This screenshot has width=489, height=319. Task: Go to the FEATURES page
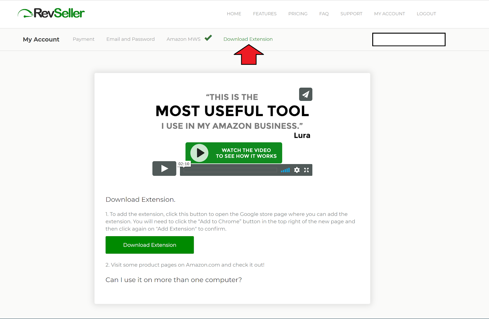click(265, 14)
